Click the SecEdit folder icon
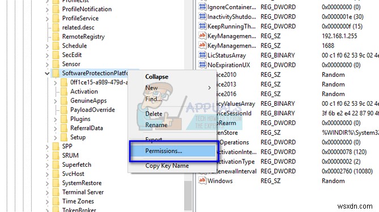Viewport: 379px width, 212px height. tap(56, 55)
